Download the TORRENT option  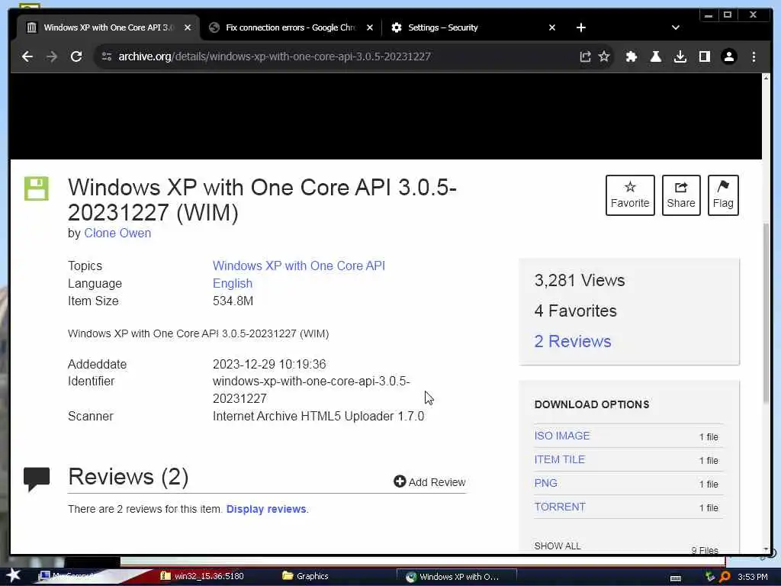click(x=560, y=507)
